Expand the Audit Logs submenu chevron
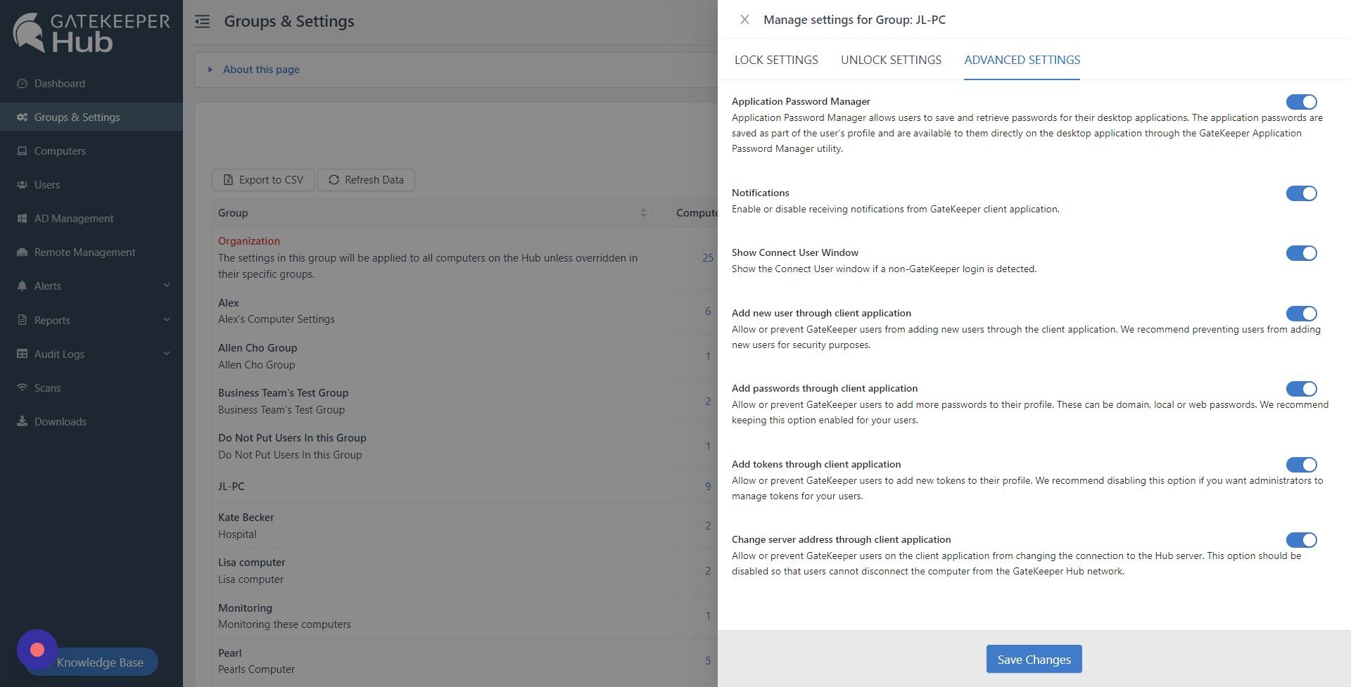The width and height of the screenshot is (1351, 687). pyautogui.click(x=167, y=353)
